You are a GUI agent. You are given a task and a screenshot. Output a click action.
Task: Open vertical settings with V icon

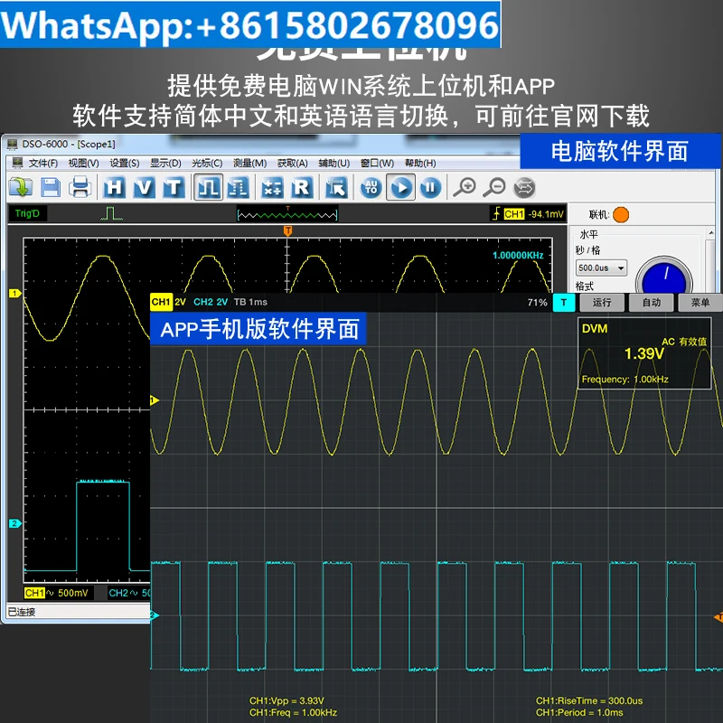[144, 188]
